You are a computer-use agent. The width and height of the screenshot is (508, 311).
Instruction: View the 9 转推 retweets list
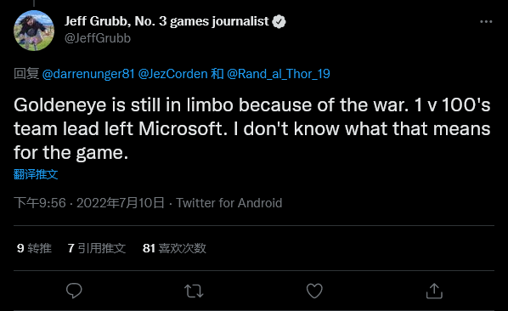34,248
